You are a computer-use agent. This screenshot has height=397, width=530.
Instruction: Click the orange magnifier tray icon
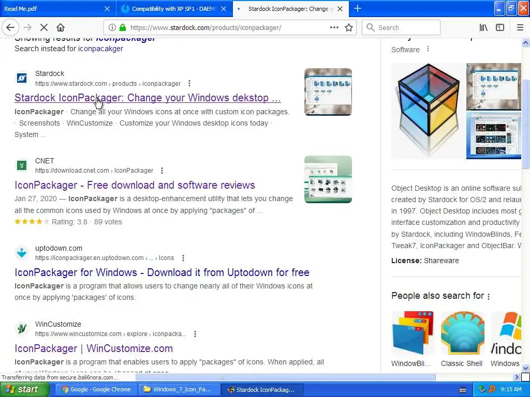(x=492, y=389)
